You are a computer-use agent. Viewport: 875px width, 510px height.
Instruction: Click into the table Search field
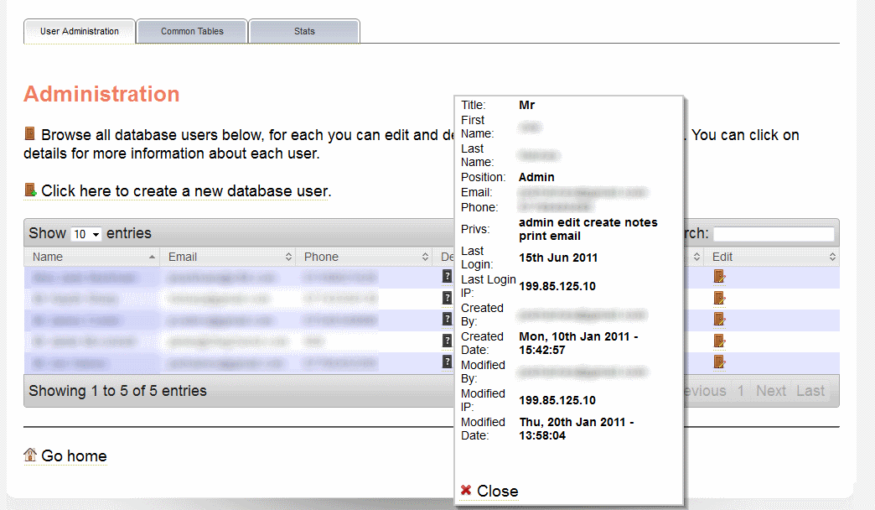(773, 234)
